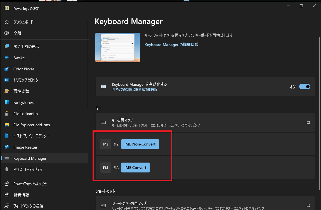Viewport: 321px width, 210px height.
Task: Open the FancyZones settings page
Action: tap(45, 102)
